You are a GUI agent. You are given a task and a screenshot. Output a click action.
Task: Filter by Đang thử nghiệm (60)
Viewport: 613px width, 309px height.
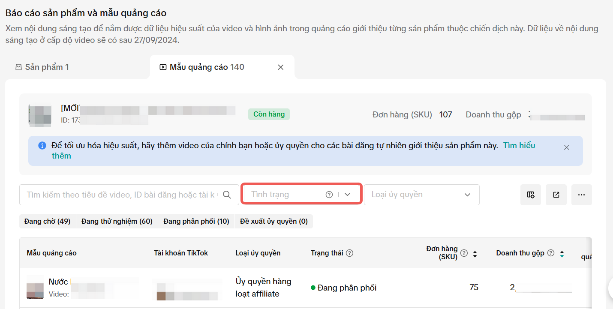[117, 222]
